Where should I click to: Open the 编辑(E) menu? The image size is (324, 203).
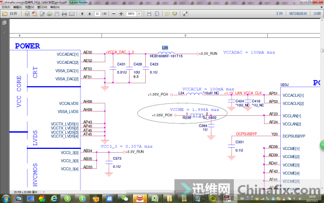tap(18, 7)
